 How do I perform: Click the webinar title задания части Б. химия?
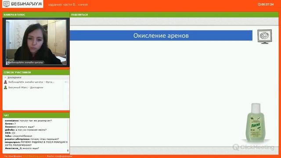[68, 5]
